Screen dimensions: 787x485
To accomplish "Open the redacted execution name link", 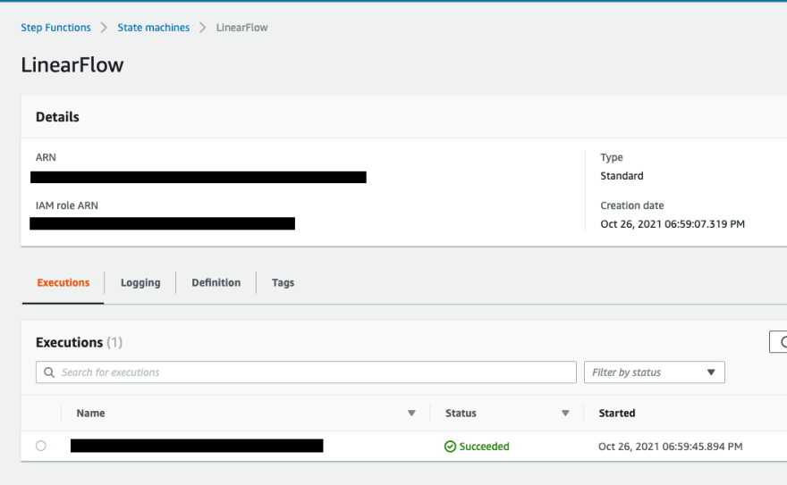I will 197,446.
